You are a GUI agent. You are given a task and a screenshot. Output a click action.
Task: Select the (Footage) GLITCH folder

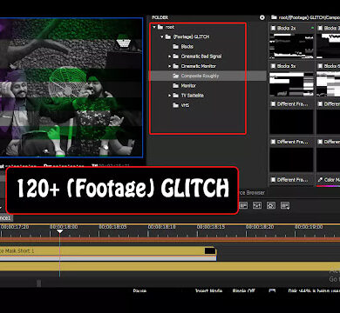(x=191, y=37)
